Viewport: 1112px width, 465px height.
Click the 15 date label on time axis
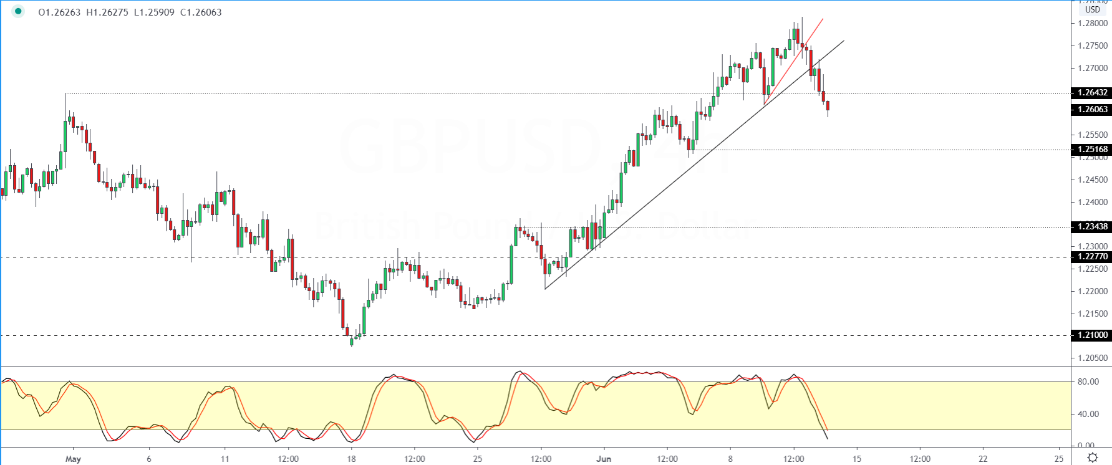857,459
